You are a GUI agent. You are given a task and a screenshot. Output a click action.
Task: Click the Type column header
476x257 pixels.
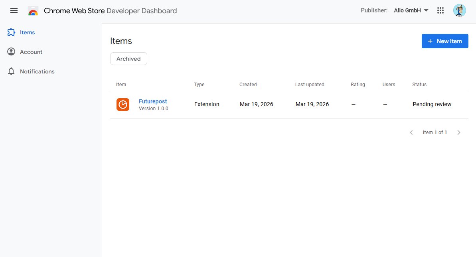(x=199, y=85)
